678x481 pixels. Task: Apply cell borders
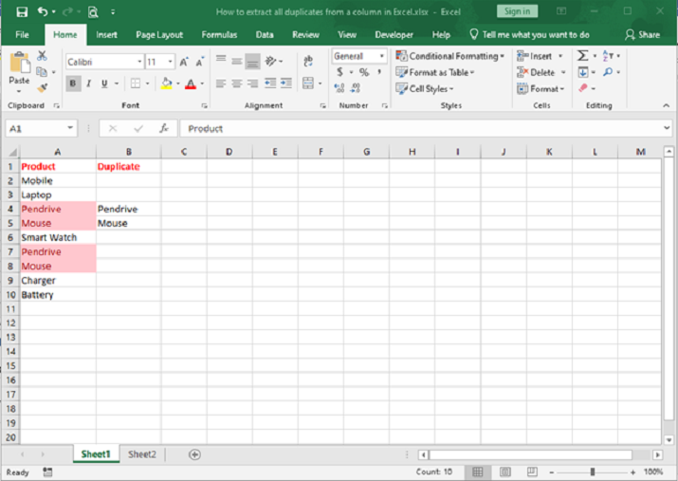pos(136,83)
